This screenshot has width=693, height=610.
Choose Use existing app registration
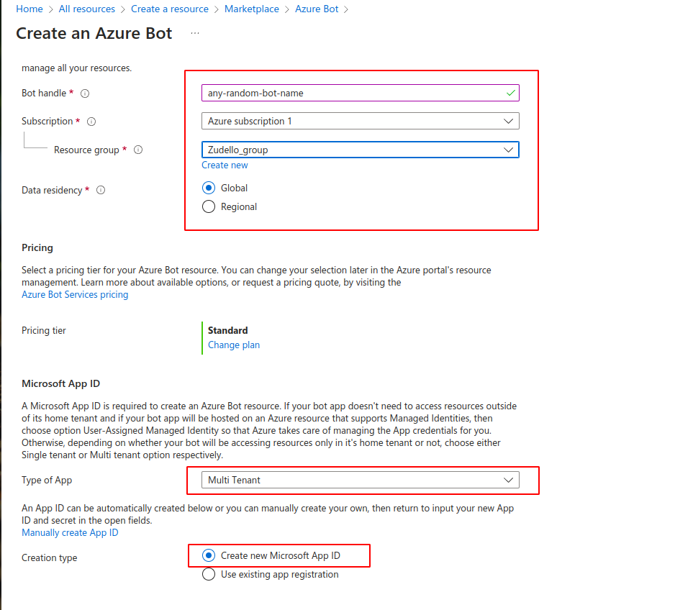coord(209,574)
